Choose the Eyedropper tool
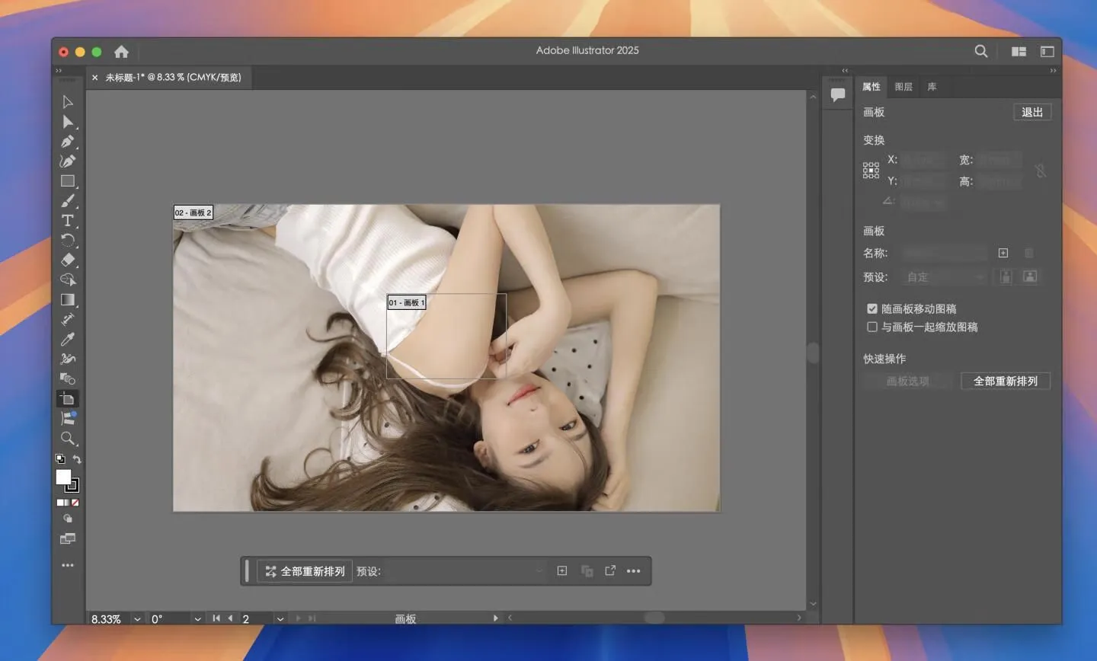 67,340
